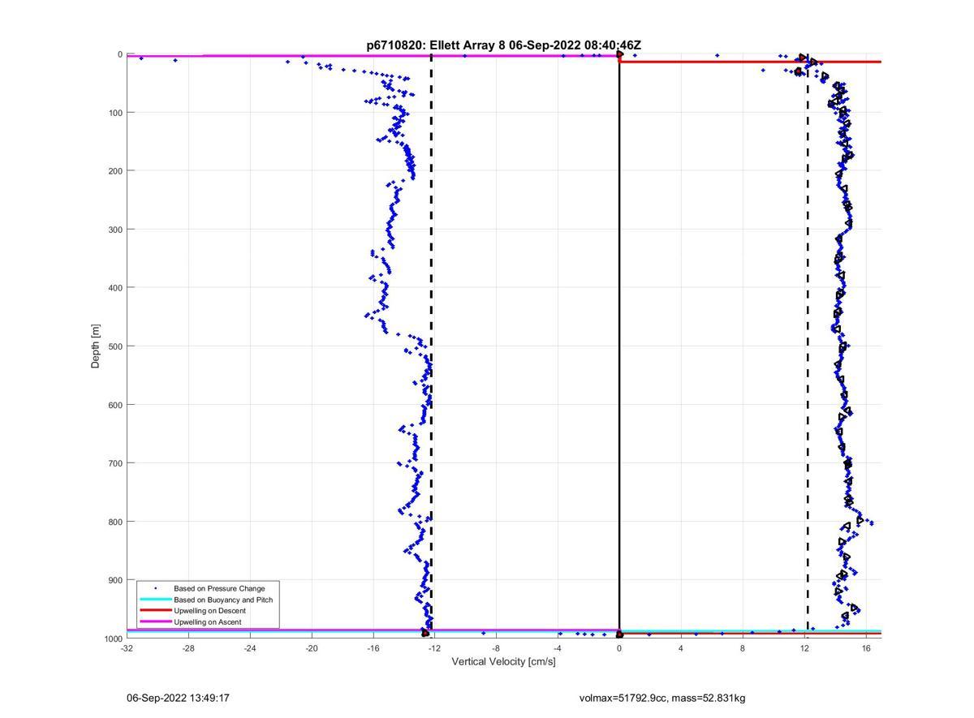Click the 'Vertical Velocity [cm/s]' axis label

click(x=503, y=662)
